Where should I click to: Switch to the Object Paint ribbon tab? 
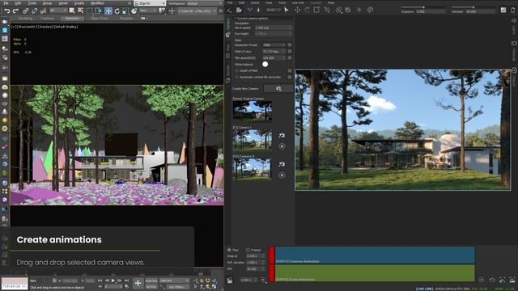pyautogui.click(x=100, y=18)
